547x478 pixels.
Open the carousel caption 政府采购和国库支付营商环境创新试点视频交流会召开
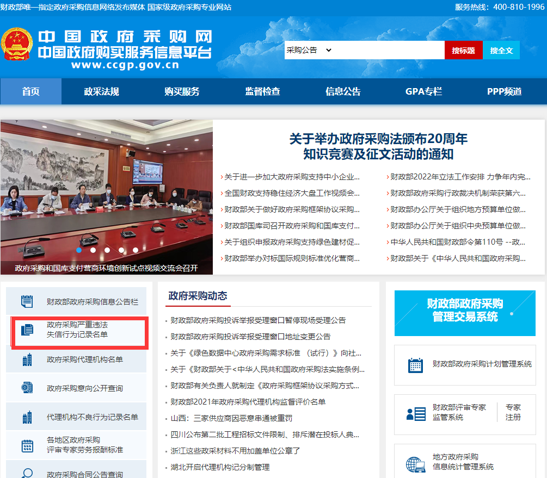[x=106, y=268]
